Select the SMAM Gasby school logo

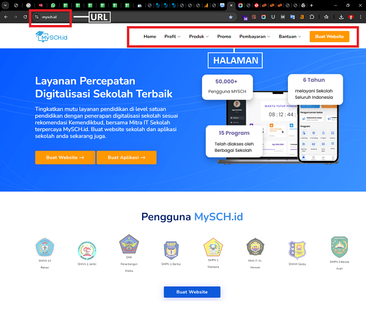coord(297,250)
